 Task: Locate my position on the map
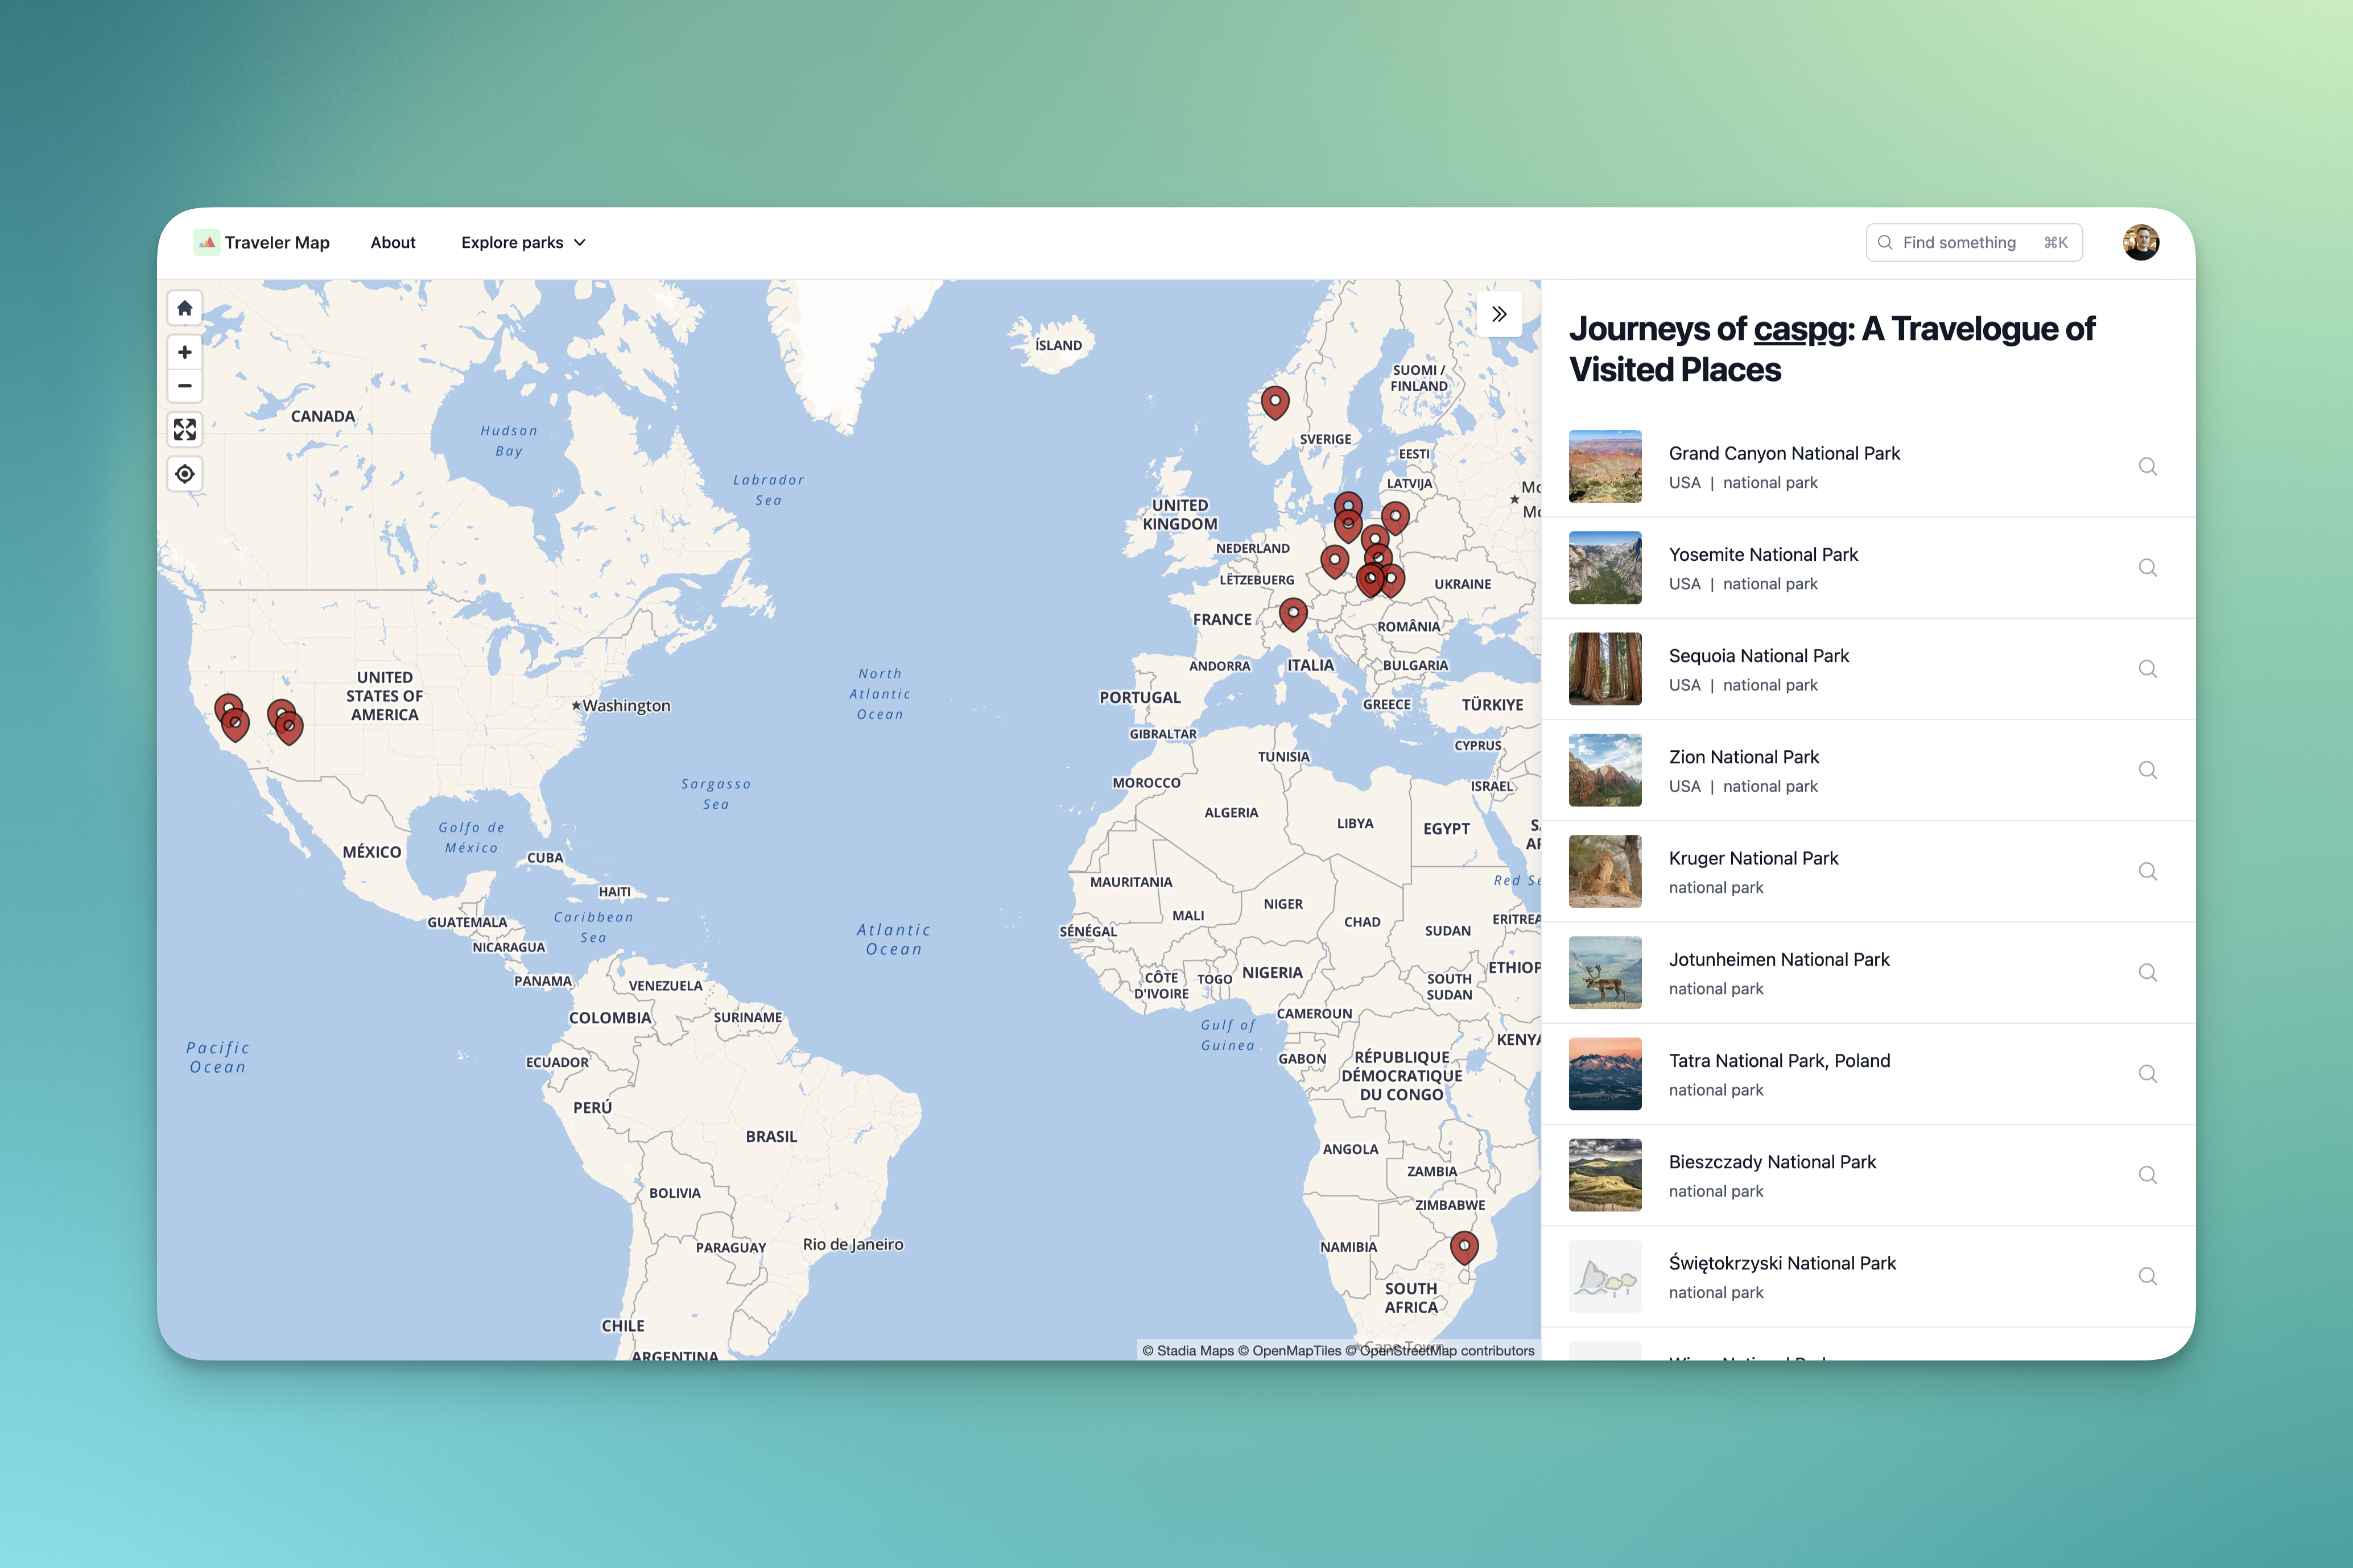click(185, 474)
